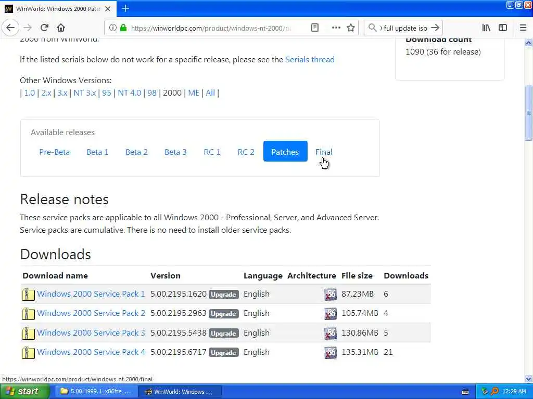The width and height of the screenshot is (533, 399).
Task: Select the Pre-Beta release
Action: click(x=54, y=152)
